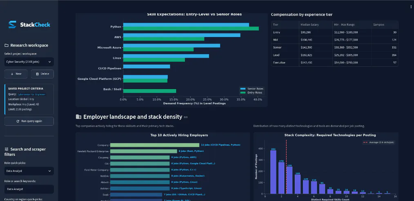Sort table by Median Salary header

[x=316, y=25]
